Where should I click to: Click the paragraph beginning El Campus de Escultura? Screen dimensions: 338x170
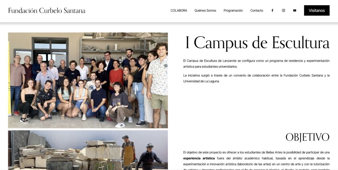(256, 64)
